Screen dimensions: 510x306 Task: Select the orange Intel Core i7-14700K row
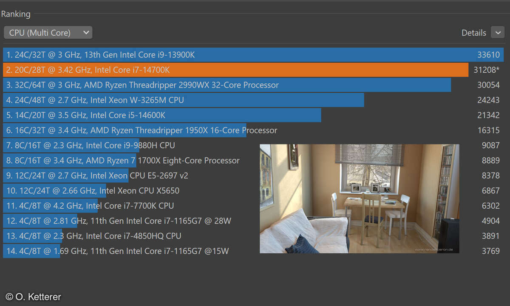coord(253,70)
